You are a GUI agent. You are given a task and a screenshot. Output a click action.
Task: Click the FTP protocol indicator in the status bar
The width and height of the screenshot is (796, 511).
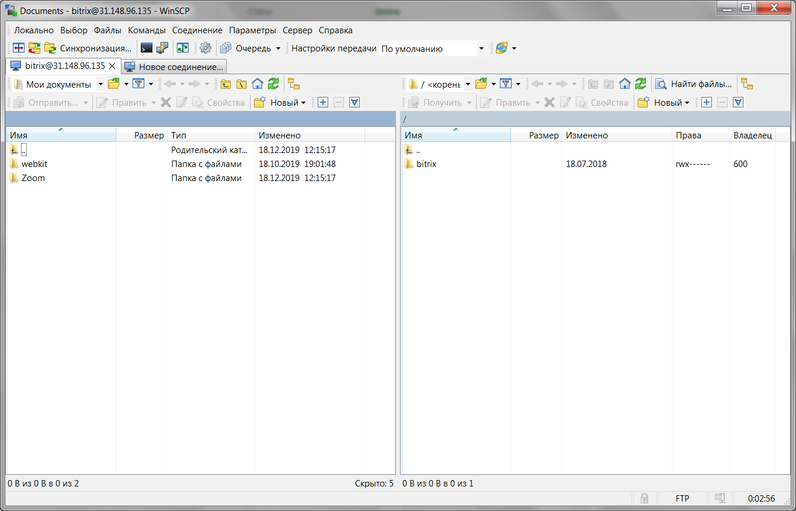pyautogui.click(x=682, y=498)
